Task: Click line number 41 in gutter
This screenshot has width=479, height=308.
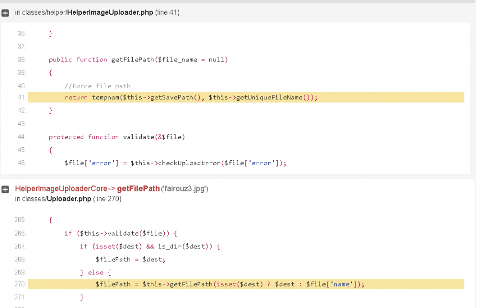Action: point(22,97)
